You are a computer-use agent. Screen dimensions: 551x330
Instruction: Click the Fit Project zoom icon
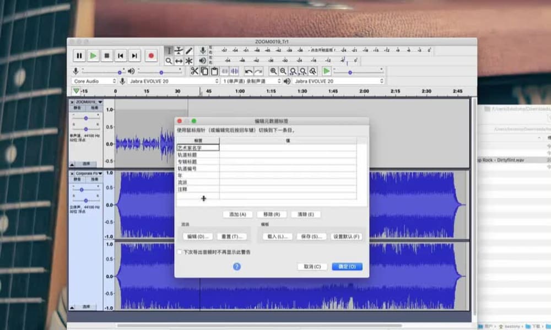coord(303,71)
